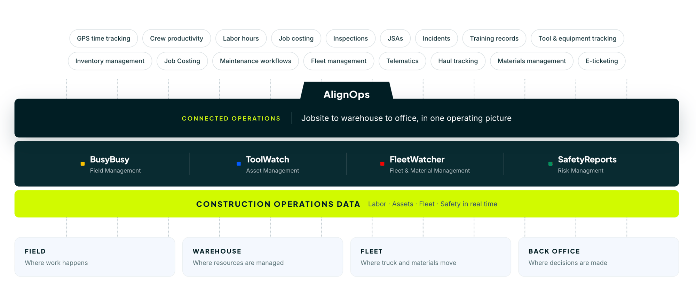Click the Inventory management tag
Viewport: 696px width, 290px height.
pyautogui.click(x=110, y=61)
